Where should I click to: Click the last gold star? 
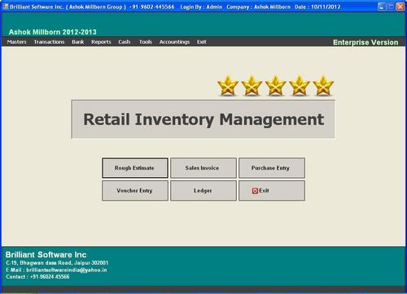pos(323,86)
